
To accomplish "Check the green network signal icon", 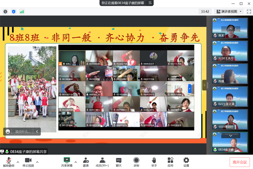I will pyautogui.click(x=22, y=12).
